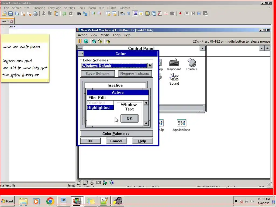Viewport: 276px width, 207px height.
Task: Click CD-ROM icon in 86Box status bar
Action: coord(92,182)
